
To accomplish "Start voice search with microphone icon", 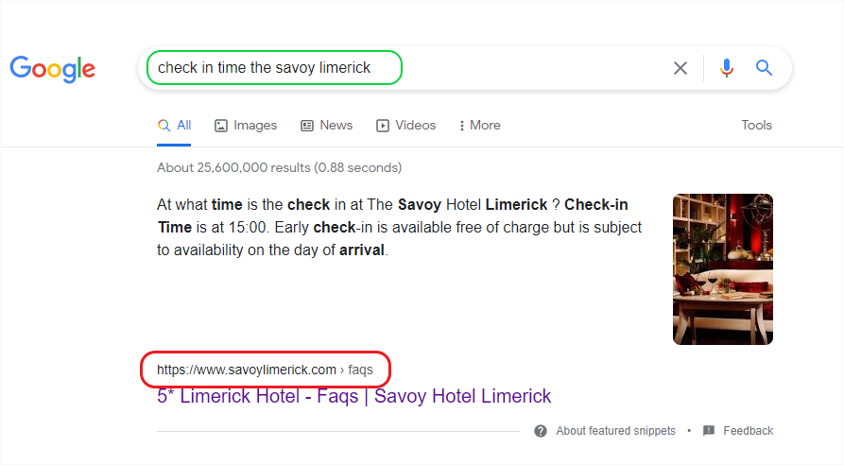I will click(726, 68).
